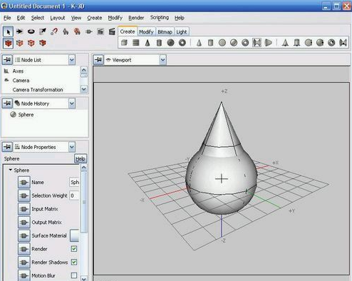352x281 pixels.
Task: Activate the Scale tool icon
Action: [x=43, y=31]
